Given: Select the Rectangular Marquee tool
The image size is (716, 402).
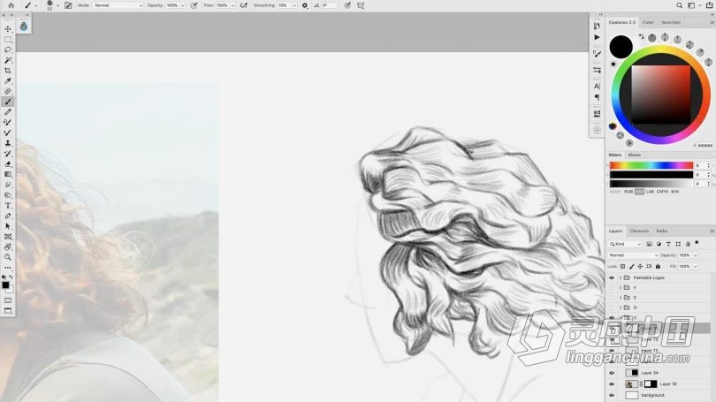Looking at the screenshot, I should [8, 40].
